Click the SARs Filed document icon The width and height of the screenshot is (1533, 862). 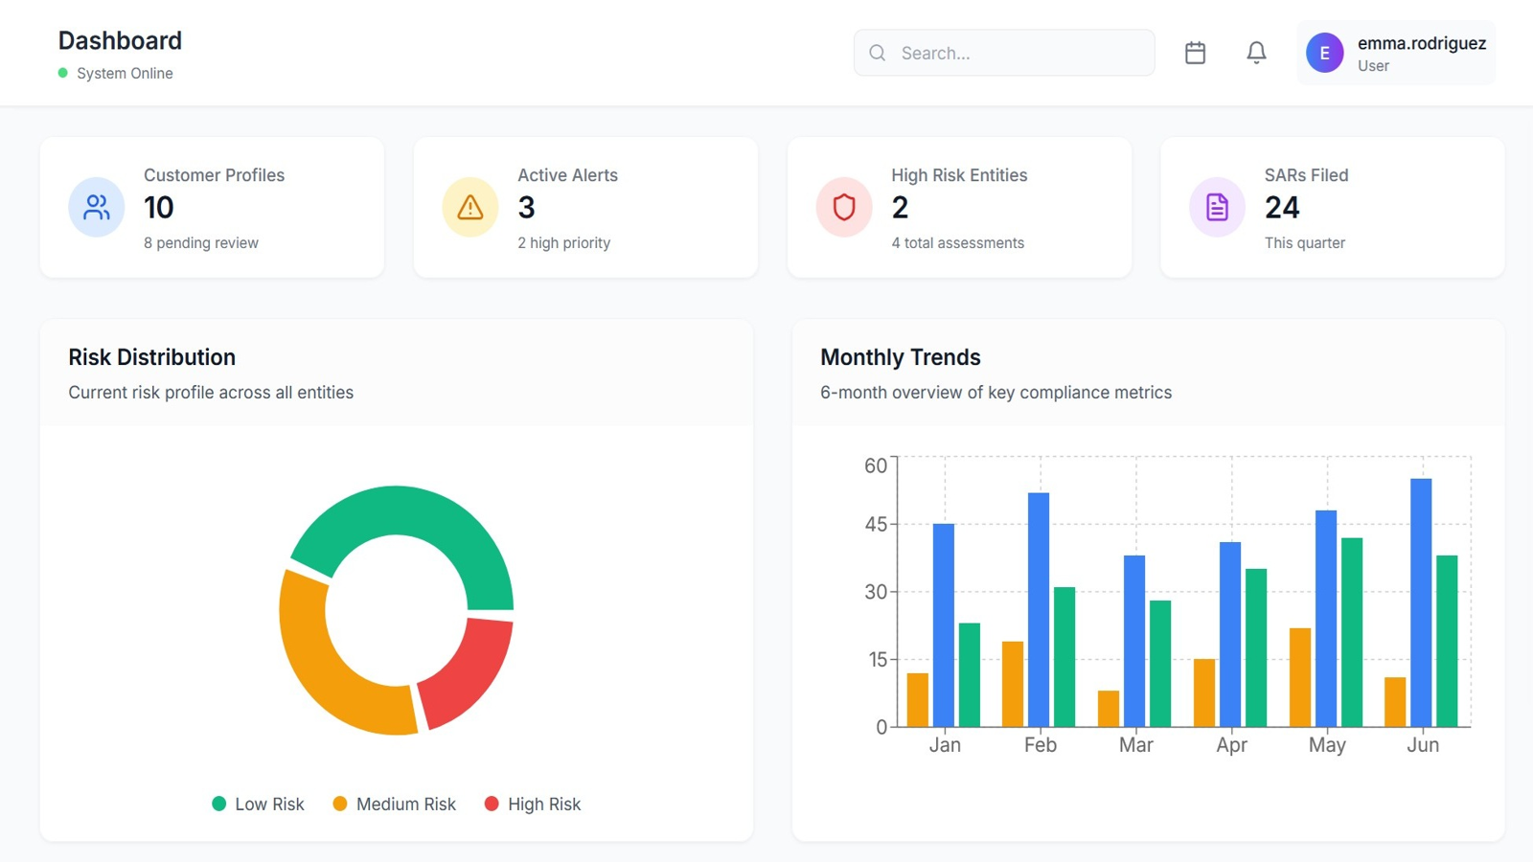click(x=1217, y=207)
